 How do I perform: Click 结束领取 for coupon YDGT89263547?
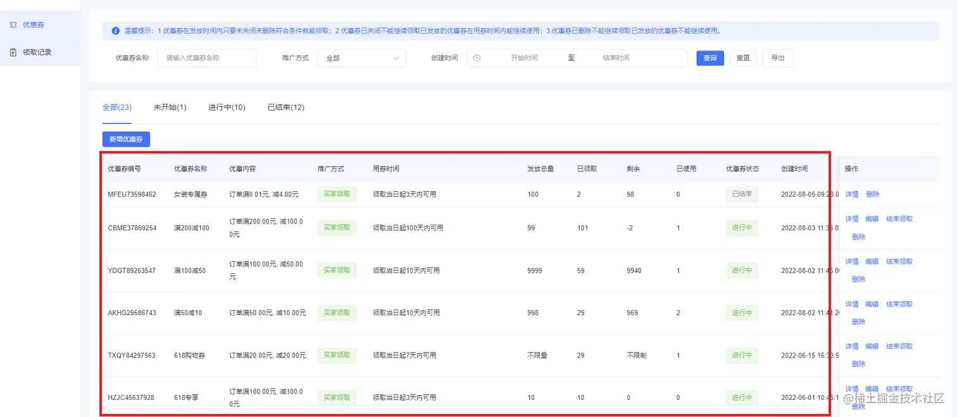899,261
